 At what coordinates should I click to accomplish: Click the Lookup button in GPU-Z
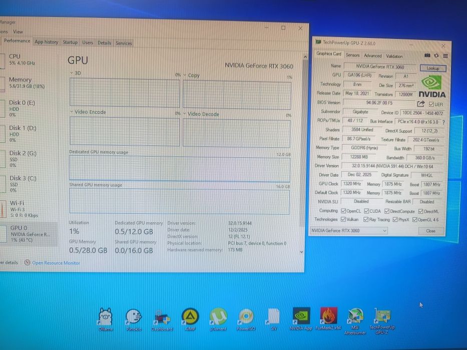coord(433,68)
